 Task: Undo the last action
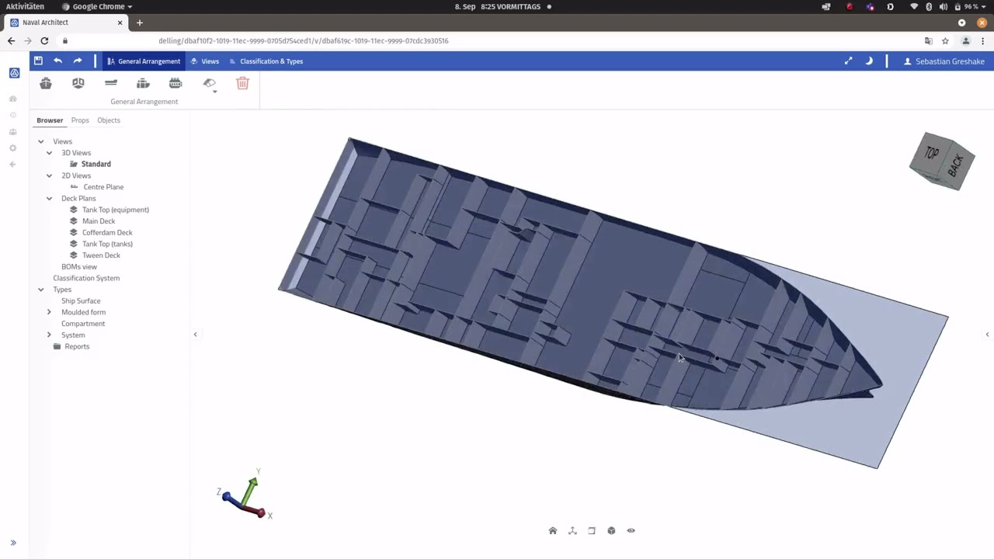click(57, 61)
